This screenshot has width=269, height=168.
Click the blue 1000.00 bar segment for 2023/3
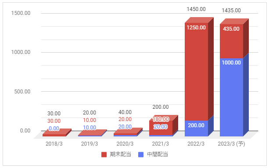232,97
